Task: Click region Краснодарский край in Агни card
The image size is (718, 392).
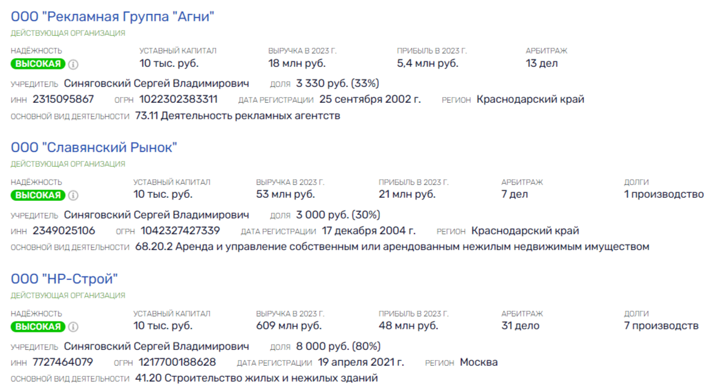Action: pos(530,99)
